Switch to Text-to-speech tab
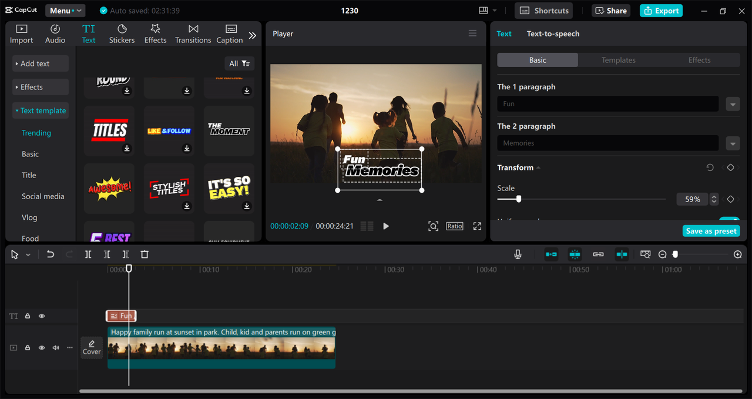 [553, 33]
